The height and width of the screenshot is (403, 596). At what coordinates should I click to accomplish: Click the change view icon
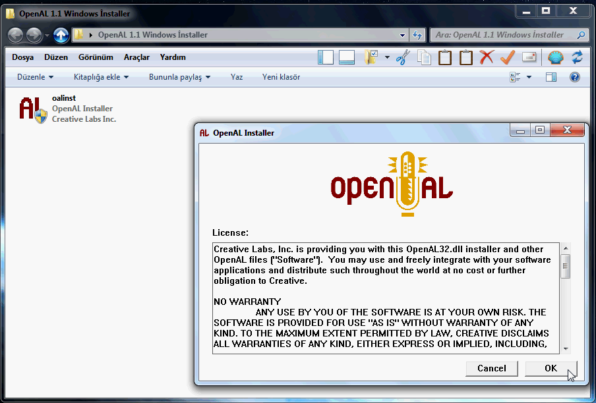point(515,77)
